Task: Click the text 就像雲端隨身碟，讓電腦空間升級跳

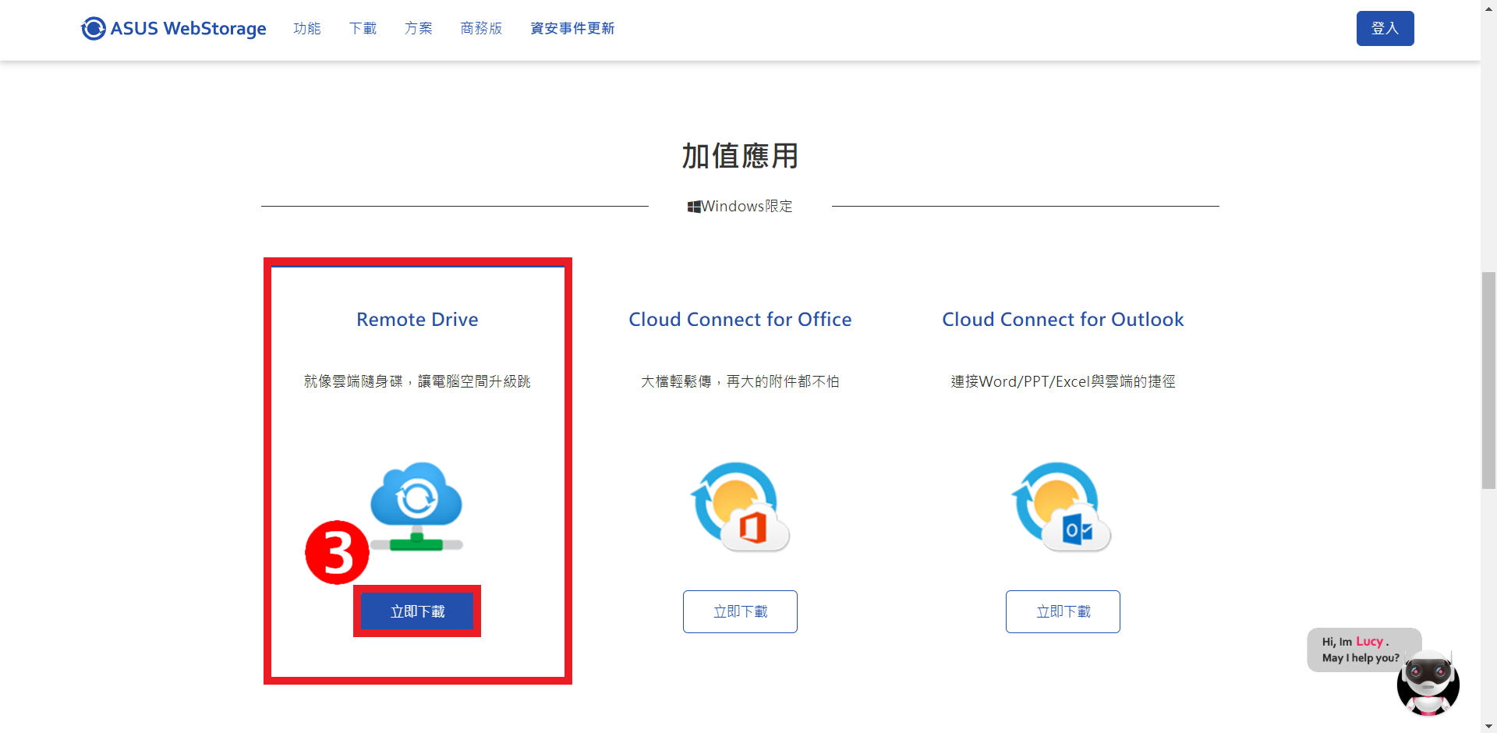Action: (417, 381)
